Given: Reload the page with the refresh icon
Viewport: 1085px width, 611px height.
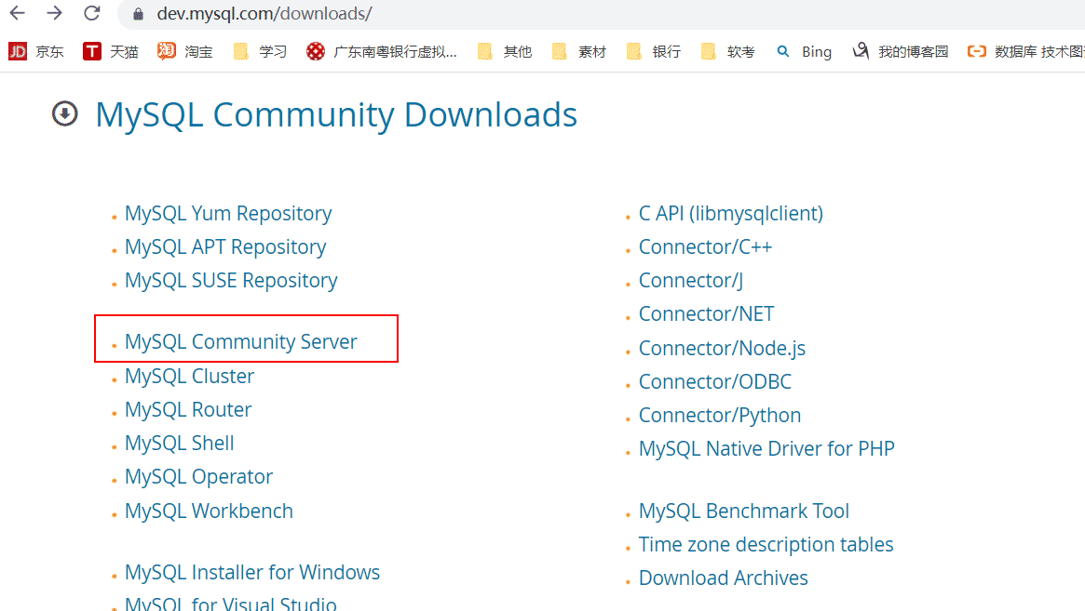Looking at the screenshot, I should [90, 14].
